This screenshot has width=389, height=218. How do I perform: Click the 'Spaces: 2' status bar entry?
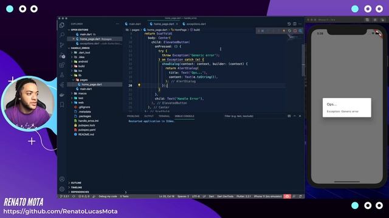(x=183, y=196)
